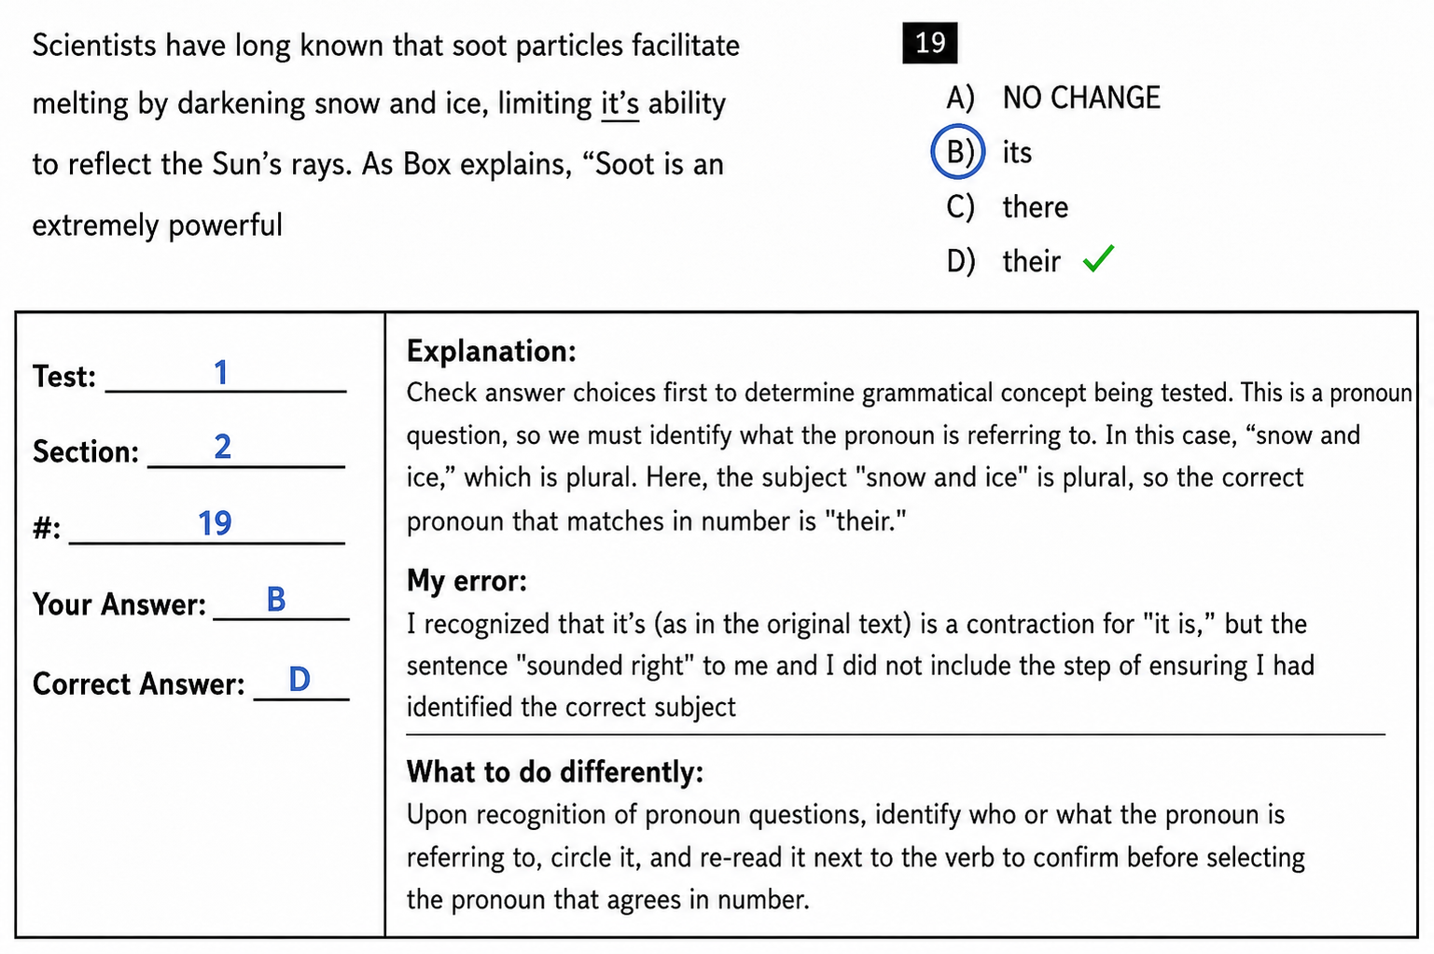Select answer choice A) NO CHANGE
Image resolution: width=1434 pixels, height=954 pixels.
point(1053,98)
